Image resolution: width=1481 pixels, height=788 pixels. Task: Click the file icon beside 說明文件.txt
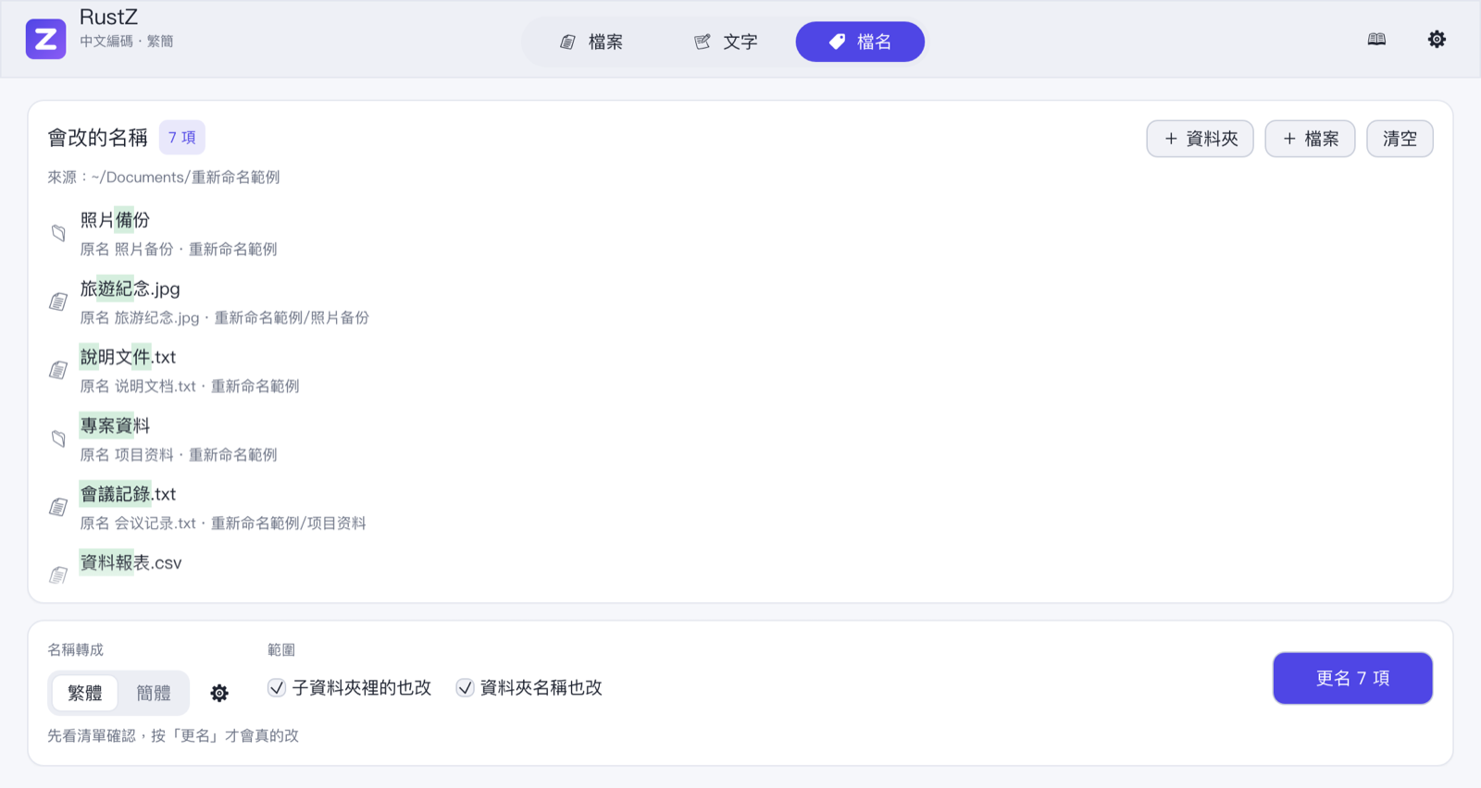(x=58, y=370)
